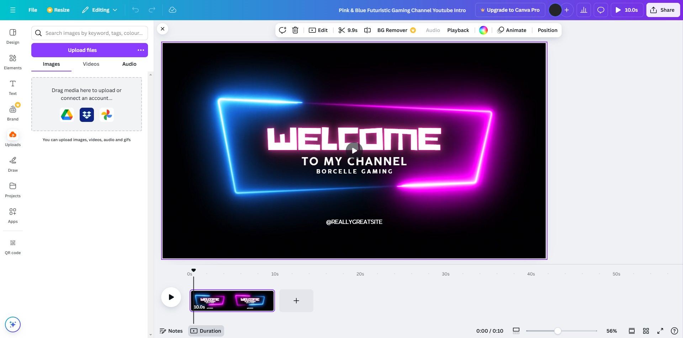Select the 10.0s video clip thumbnail
The image size is (683, 338).
[x=232, y=301]
